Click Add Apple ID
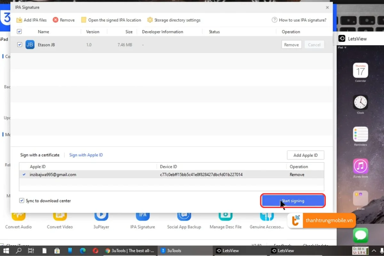This screenshot has height=256, width=384. (x=305, y=155)
